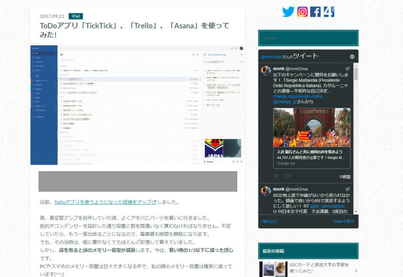Click Twitter bird icon on first tweet
This screenshot has height=277, width=403.
(x=348, y=69)
